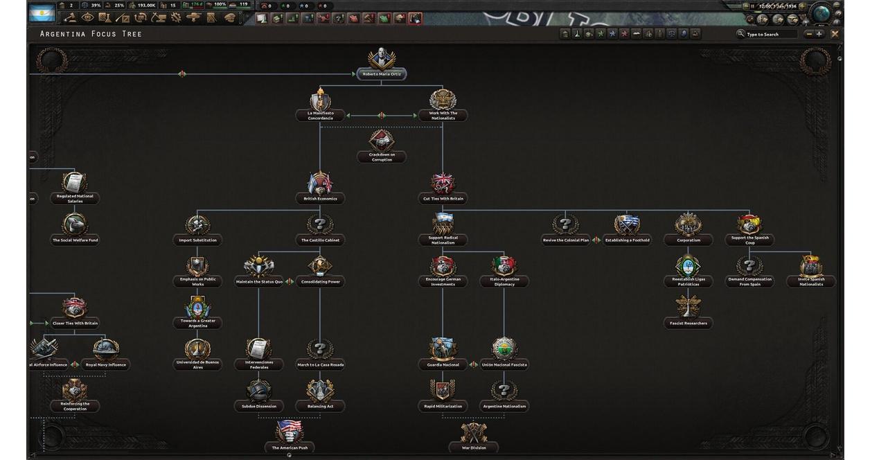Open the Research flask menu
The image size is (870, 460).
(104, 17)
